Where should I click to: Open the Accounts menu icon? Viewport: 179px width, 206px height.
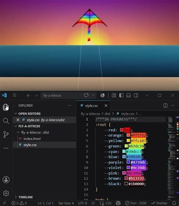pyautogui.click(x=6, y=179)
